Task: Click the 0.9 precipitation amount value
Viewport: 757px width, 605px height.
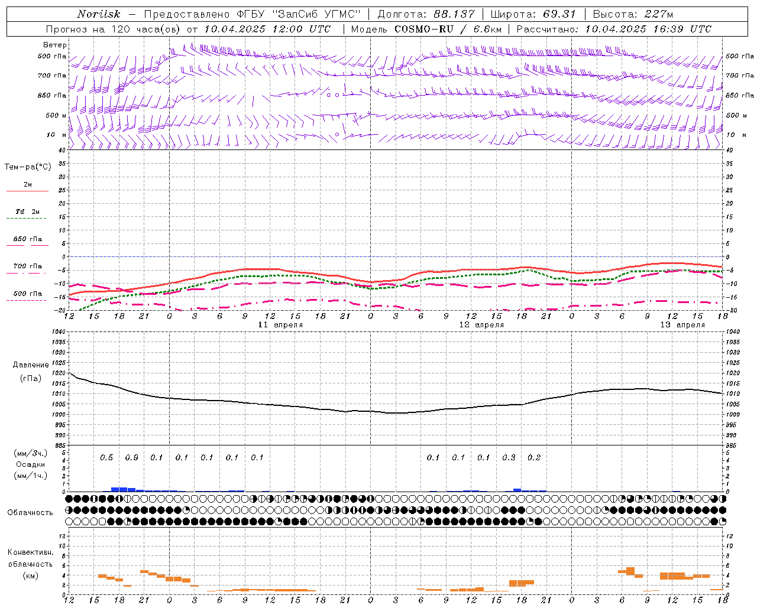Action: [x=131, y=458]
